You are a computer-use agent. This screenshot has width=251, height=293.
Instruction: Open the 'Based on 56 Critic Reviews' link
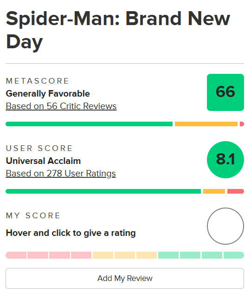point(61,106)
